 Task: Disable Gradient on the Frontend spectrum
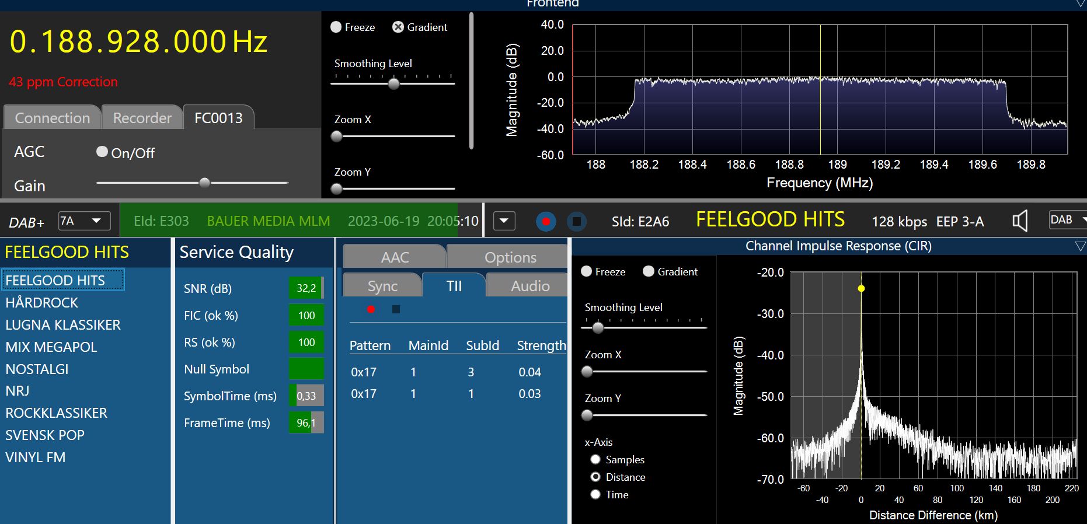point(398,27)
